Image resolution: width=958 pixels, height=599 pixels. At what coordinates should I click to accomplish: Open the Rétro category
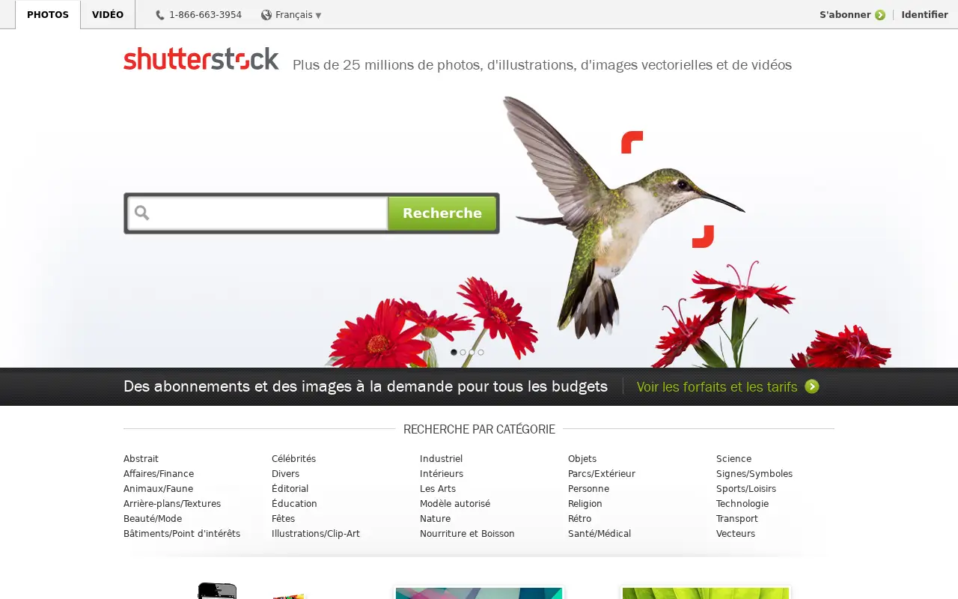coord(579,519)
